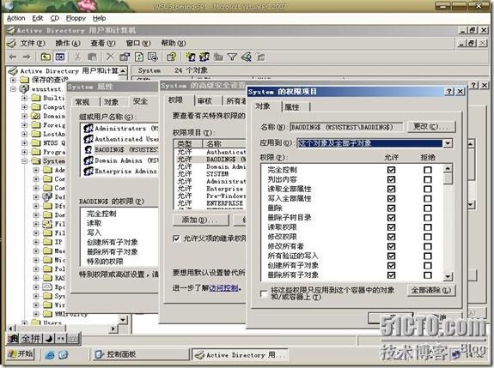Viewport: 494px width, 368px height.
Task: Click the Filter funnel toolbar icon
Action: click(x=232, y=57)
